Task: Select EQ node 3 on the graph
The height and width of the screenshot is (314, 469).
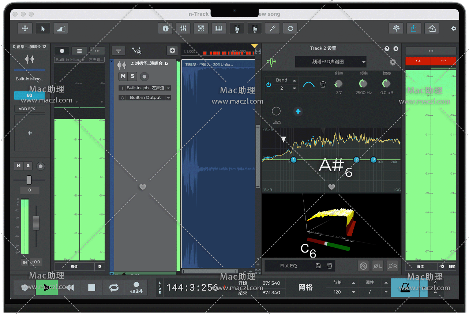Action: coord(373,160)
